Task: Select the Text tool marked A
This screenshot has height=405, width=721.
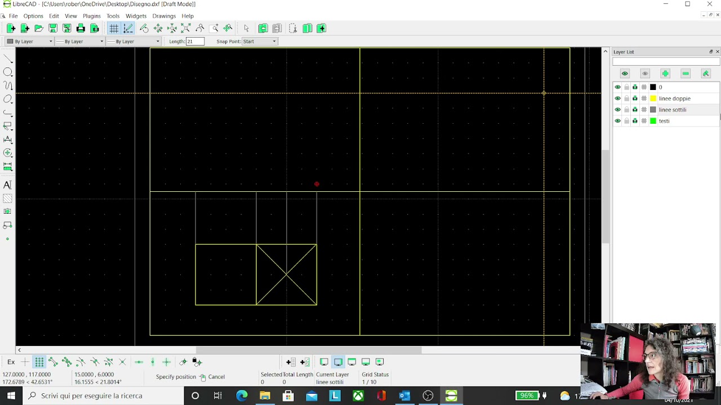Action: coord(8,185)
